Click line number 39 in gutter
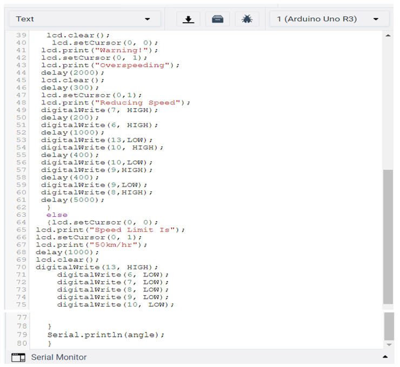This screenshot has height=367, width=400. pyautogui.click(x=22, y=35)
